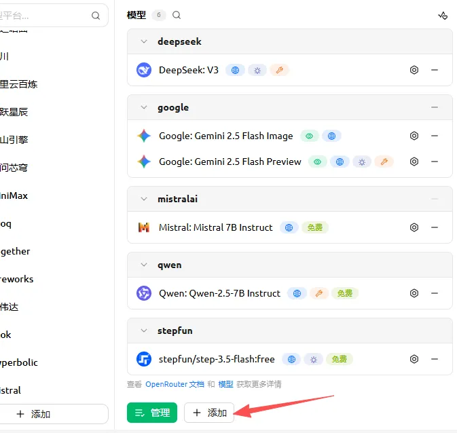Click the platform search magnifier icon
The height and width of the screenshot is (433, 457).
(x=96, y=16)
